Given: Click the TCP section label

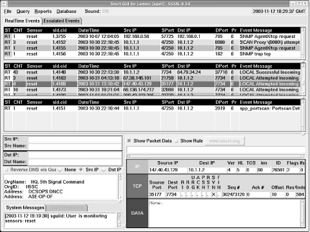Looking at the screenshot, I should point(137,186).
